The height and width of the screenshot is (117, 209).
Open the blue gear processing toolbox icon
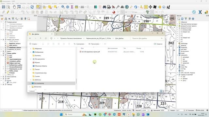coord(68,7)
